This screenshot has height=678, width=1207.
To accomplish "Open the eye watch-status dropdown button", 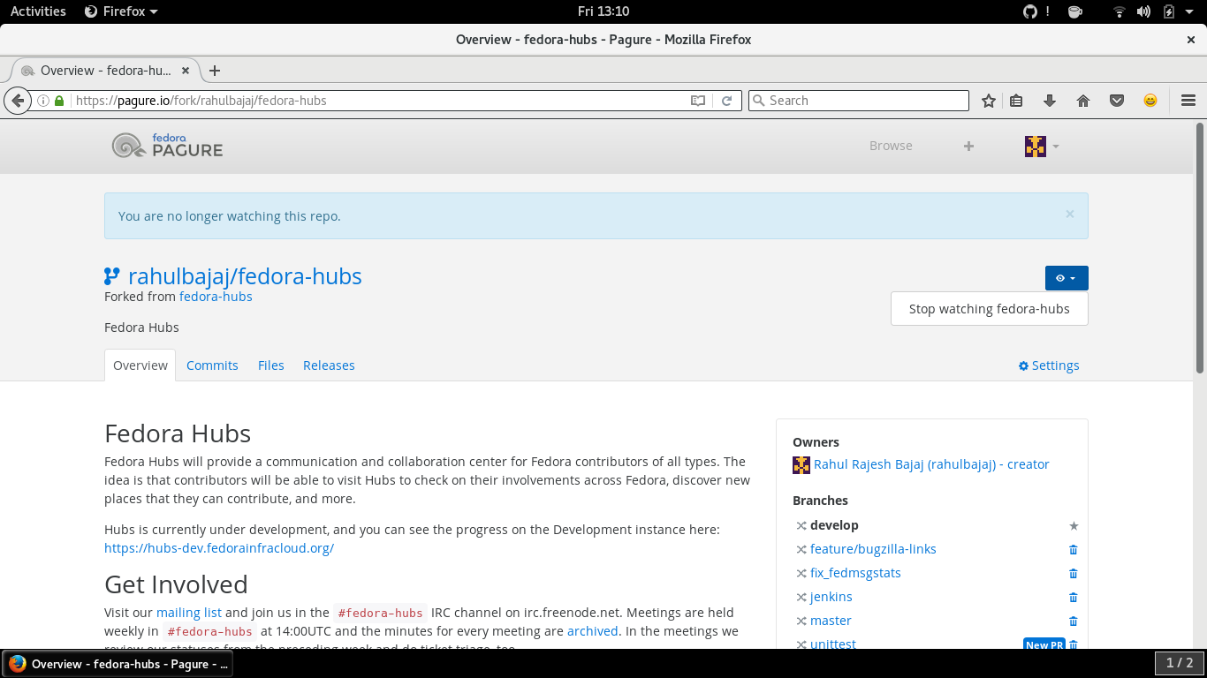I will click(x=1067, y=278).
